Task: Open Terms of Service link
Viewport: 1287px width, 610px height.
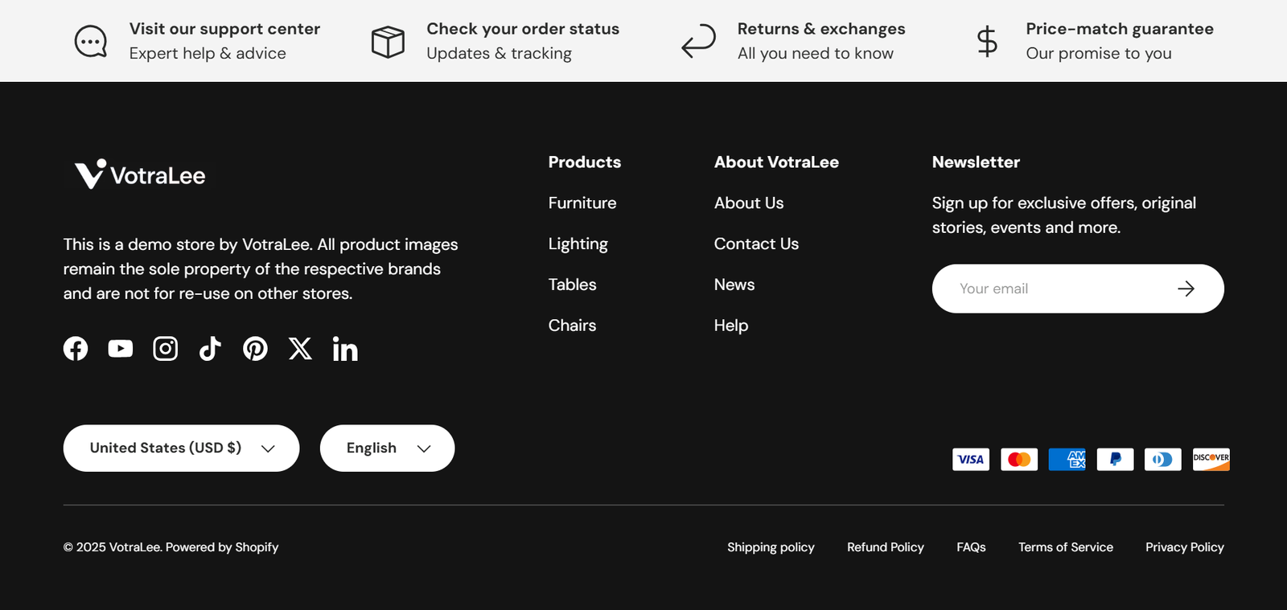Action: [x=1065, y=547]
